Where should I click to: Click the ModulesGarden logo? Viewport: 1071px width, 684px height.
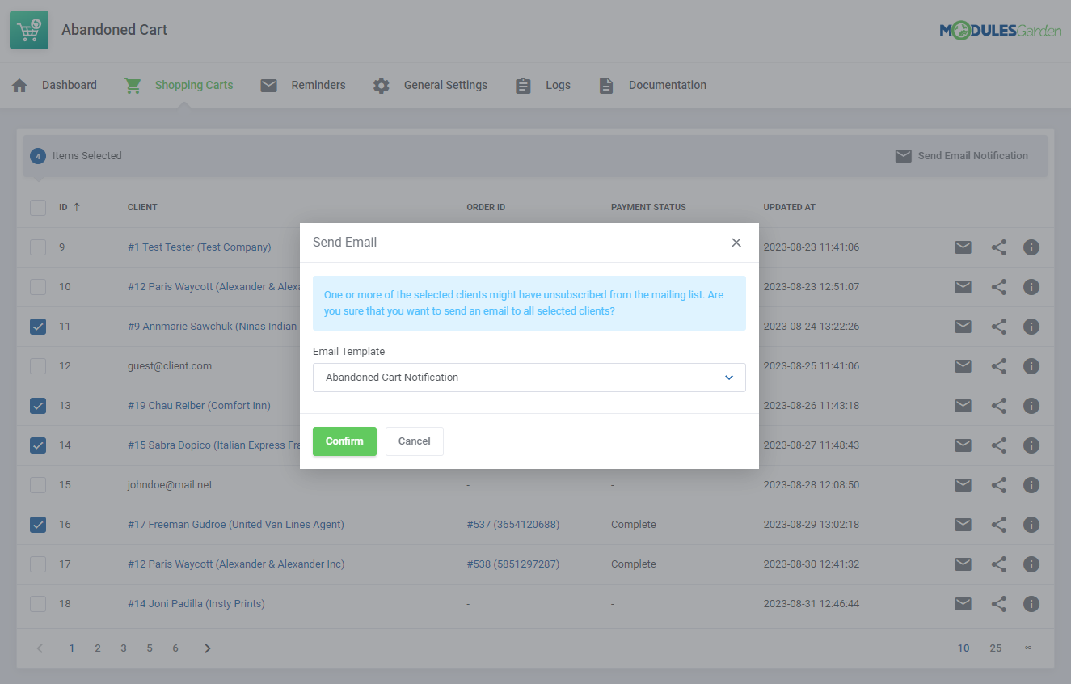coord(1001,29)
